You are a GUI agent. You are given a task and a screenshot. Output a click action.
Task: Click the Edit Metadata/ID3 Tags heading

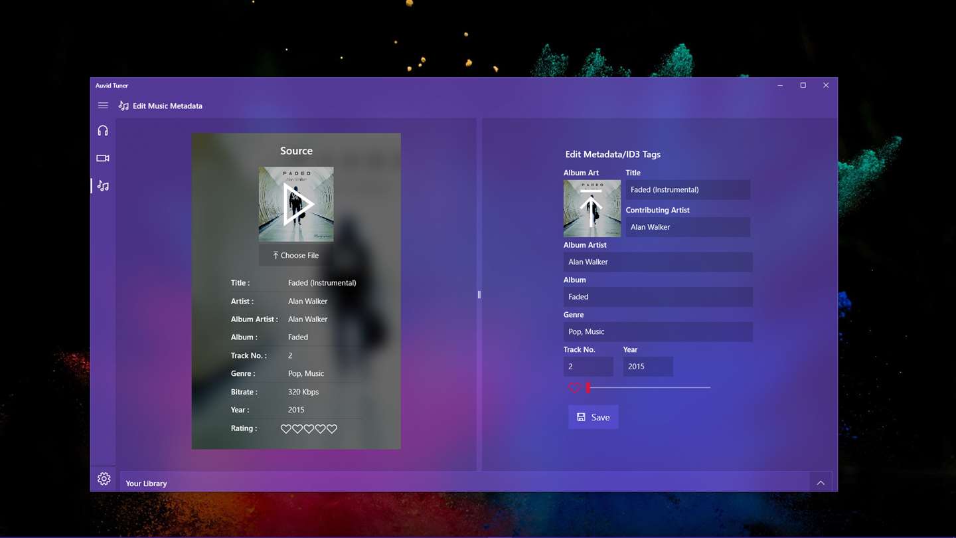tap(613, 154)
